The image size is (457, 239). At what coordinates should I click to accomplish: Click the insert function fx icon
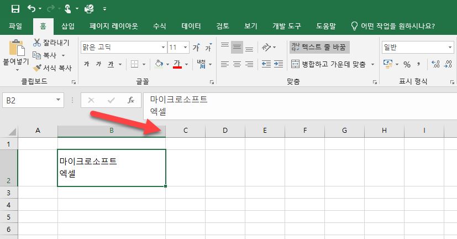[131, 100]
